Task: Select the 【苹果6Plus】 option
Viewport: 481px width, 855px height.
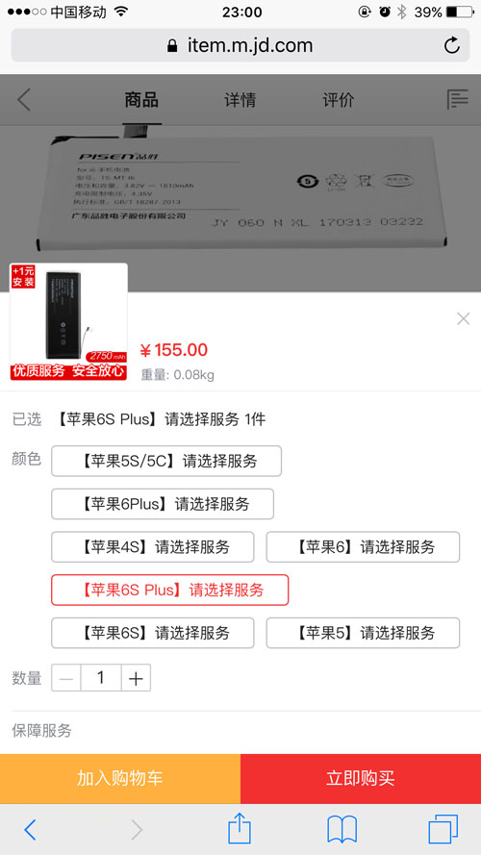Action: pyautogui.click(x=163, y=504)
